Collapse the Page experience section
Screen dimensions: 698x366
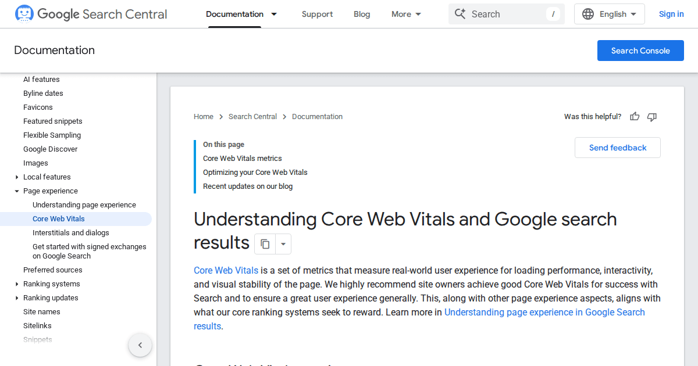point(17,191)
